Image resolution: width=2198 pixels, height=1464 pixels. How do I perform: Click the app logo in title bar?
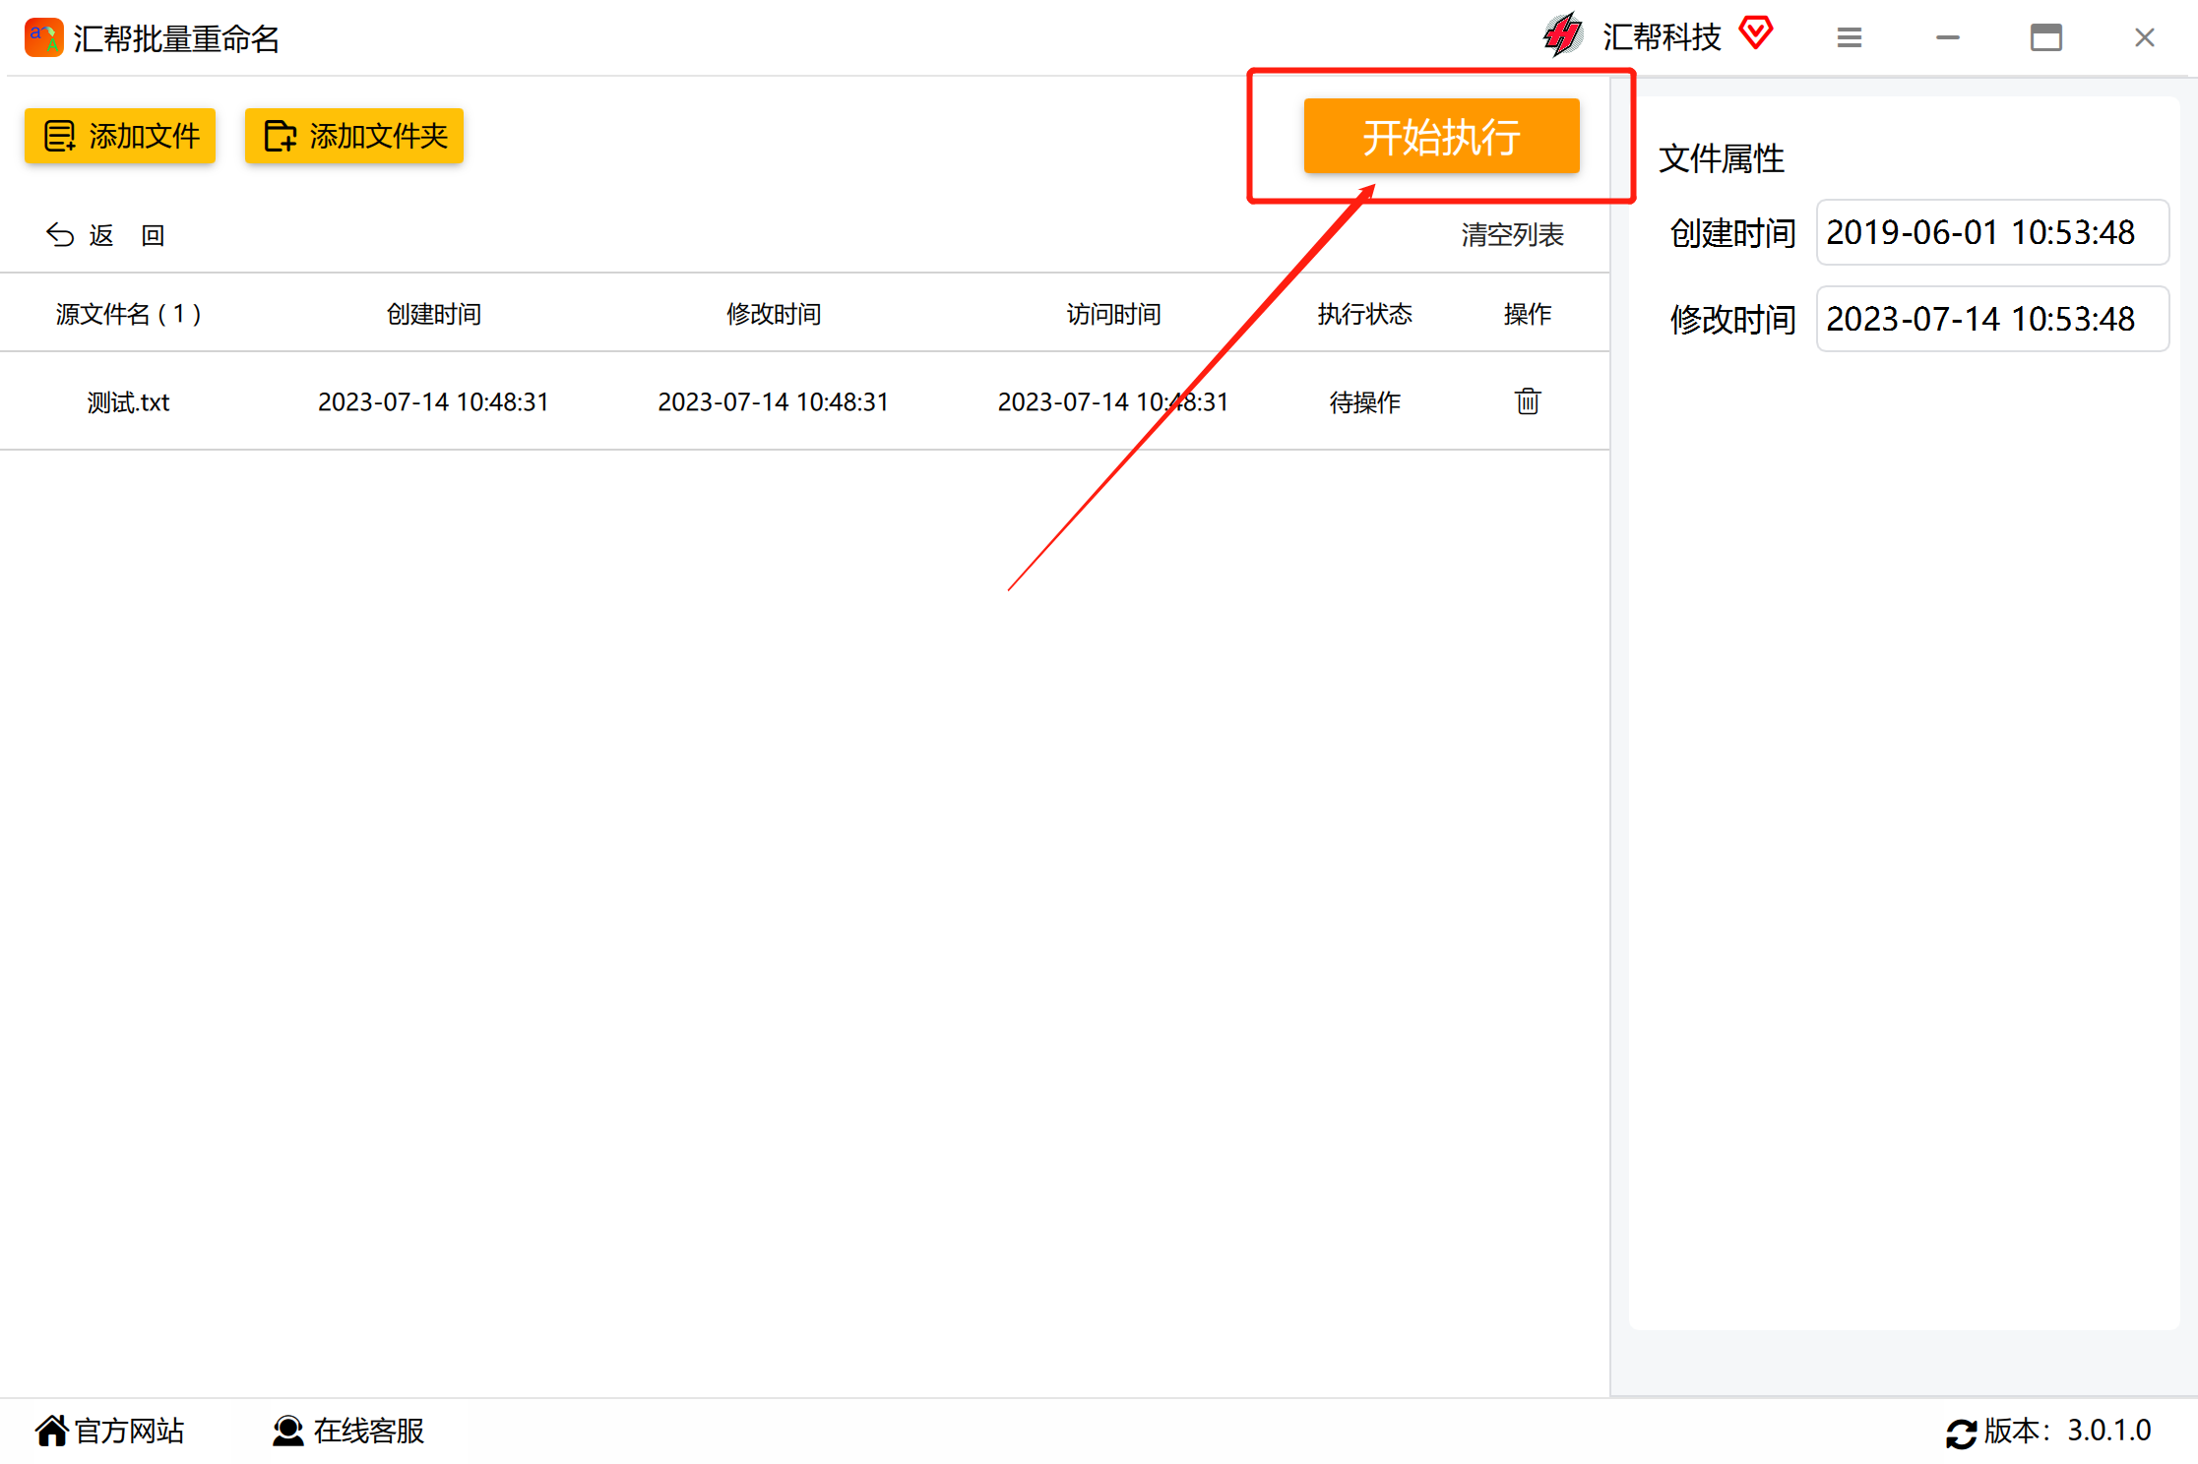43,38
